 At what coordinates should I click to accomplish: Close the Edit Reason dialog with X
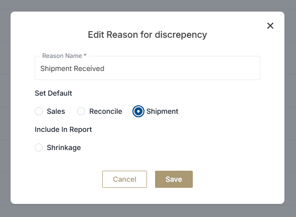270,26
